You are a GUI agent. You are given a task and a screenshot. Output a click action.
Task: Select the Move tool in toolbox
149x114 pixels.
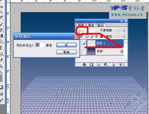tap(2, 7)
